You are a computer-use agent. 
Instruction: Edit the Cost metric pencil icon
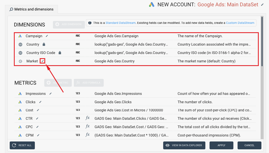tap(38, 110)
